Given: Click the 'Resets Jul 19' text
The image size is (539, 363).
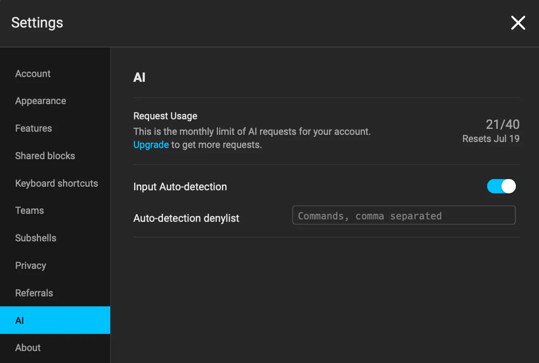Looking at the screenshot, I should point(491,139).
